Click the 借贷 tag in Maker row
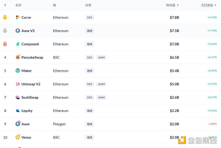Image resolution: width=221 pixels, height=148 pixels. click(89, 71)
